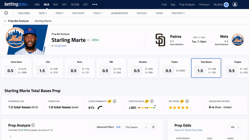Switch to NBA in the top bar
This screenshot has height=140, width=249.
click(37, 5)
